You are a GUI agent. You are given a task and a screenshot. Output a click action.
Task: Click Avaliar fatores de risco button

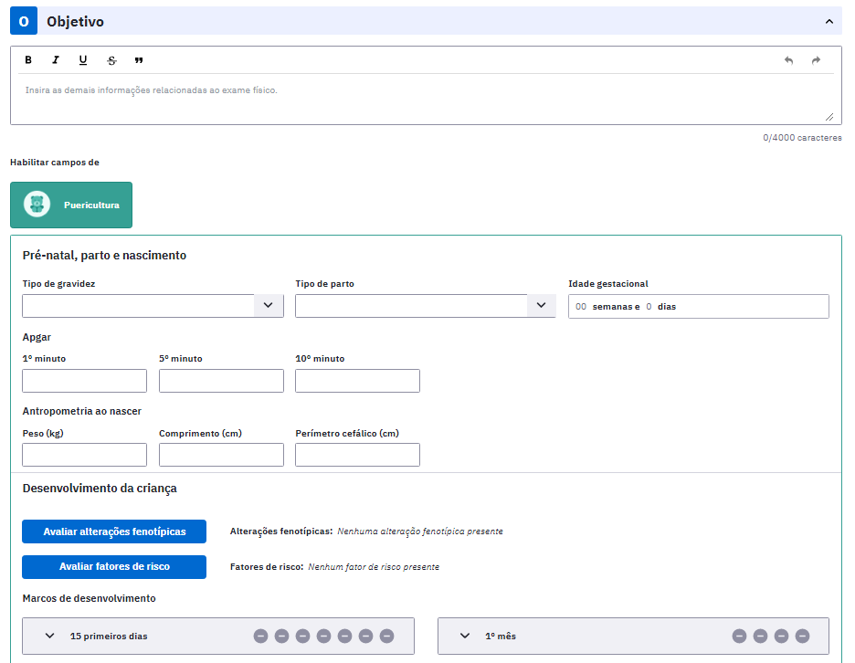point(114,567)
